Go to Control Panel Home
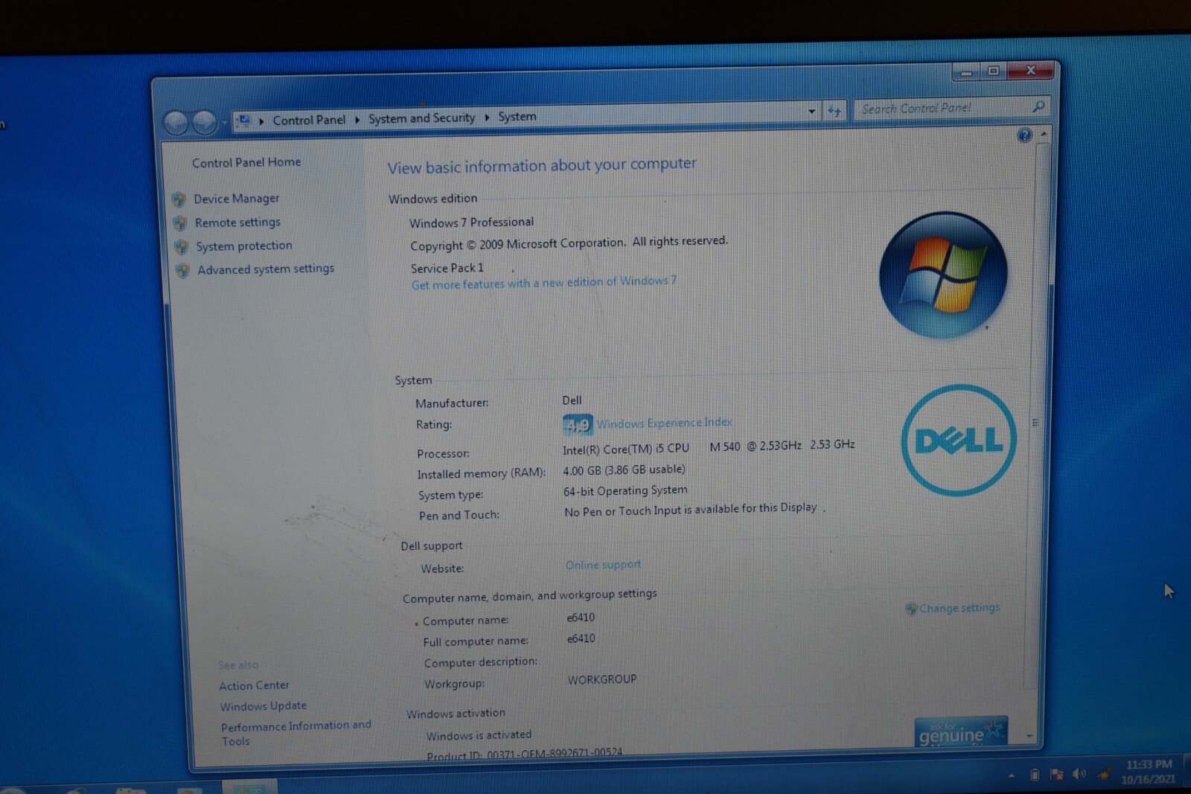 pyautogui.click(x=246, y=162)
